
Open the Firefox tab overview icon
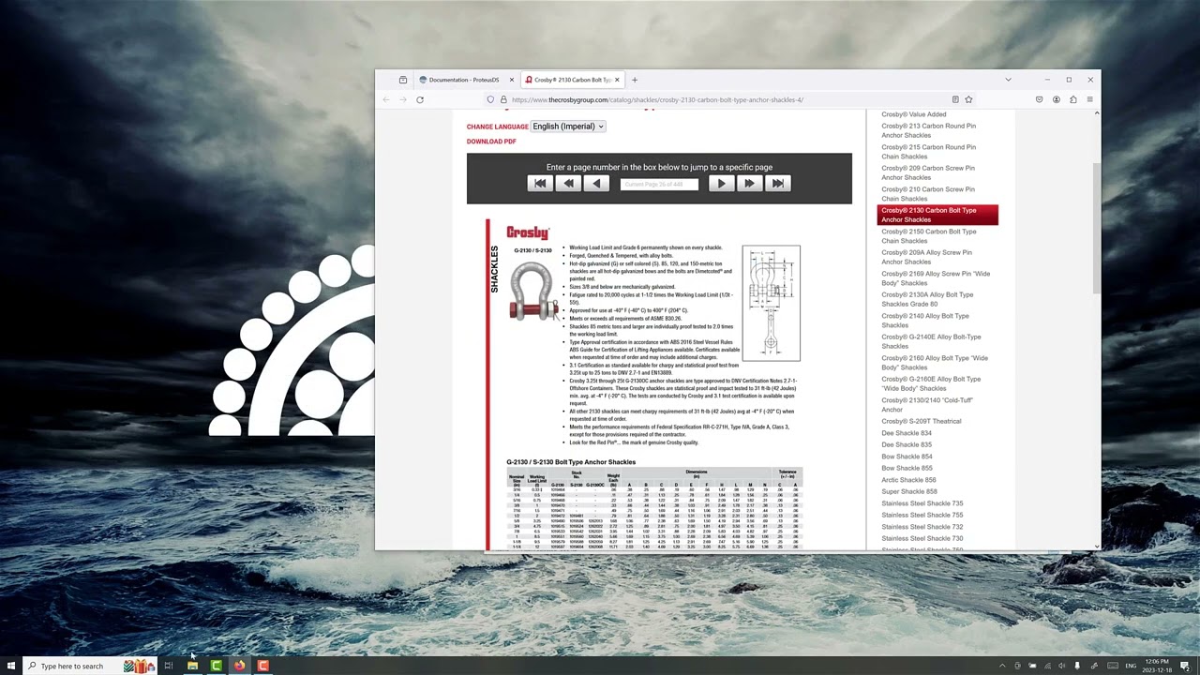(403, 80)
